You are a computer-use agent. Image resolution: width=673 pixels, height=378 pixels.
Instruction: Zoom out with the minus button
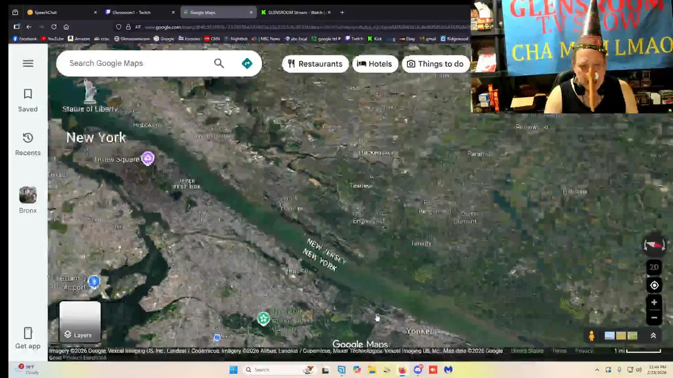654,318
